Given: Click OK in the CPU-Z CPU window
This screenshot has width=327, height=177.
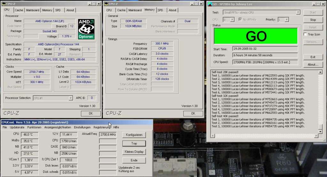Looking at the screenshot, I should (91, 113).
